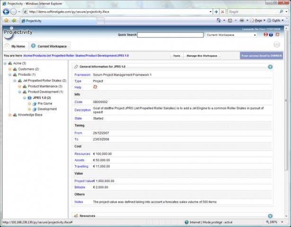Click the 'Project Value' field label
Viewport: 291px width, 227px height.
point(84,181)
